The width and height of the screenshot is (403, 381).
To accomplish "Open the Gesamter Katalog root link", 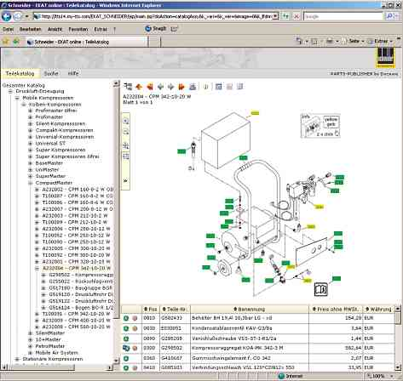I will click(x=23, y=85).
